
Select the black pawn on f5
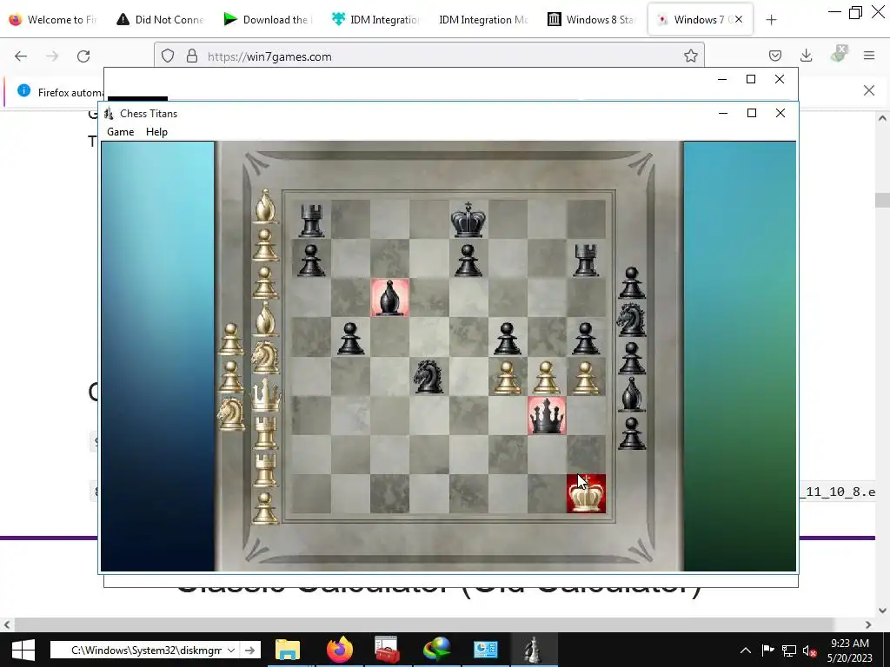coord(507,338)
